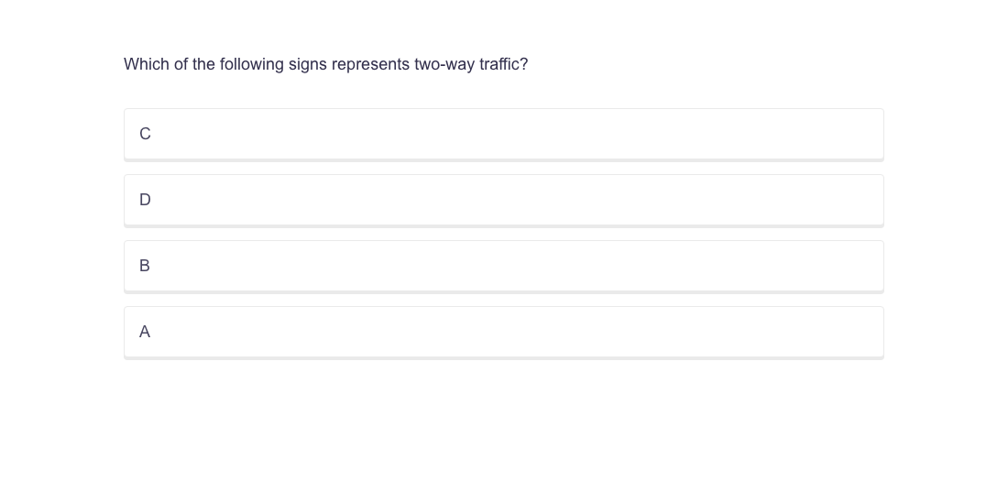1008x504 pixels.
Task: Click the word 'signs' in the question
Action: pyautogui.click(x=307, y=64)
